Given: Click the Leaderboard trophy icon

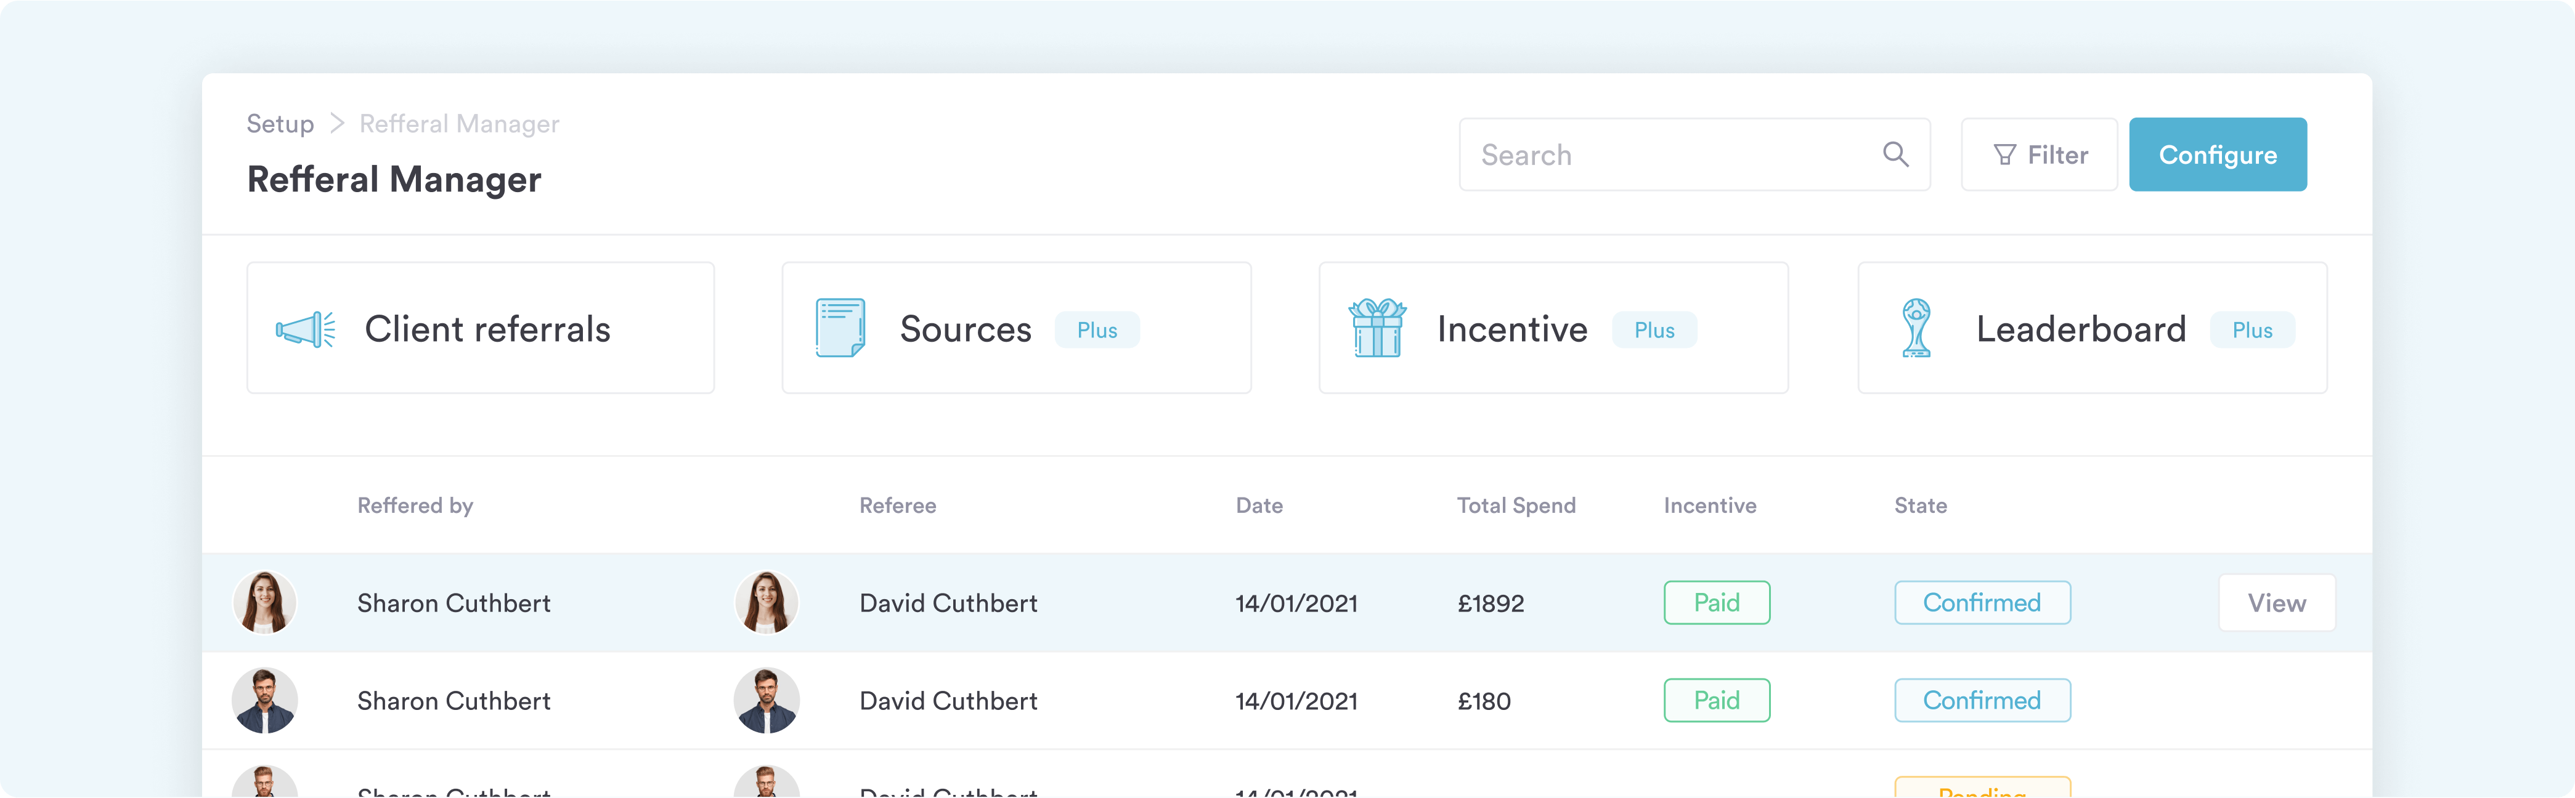Looking at the screenshot, I should [1915, 328].
